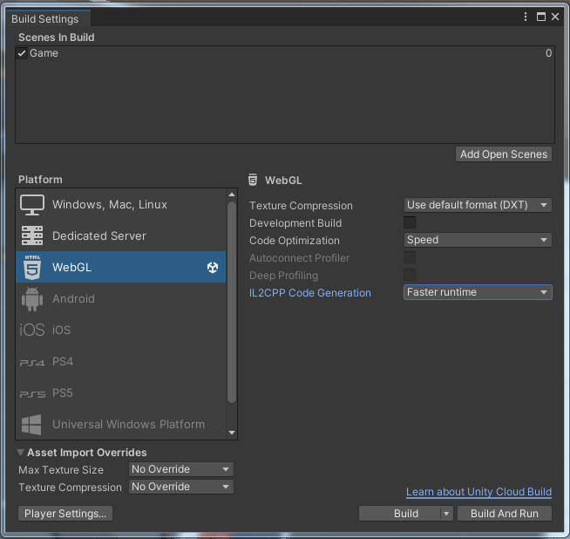Click the Build button
570x539 pixels.
pos(400,514)
